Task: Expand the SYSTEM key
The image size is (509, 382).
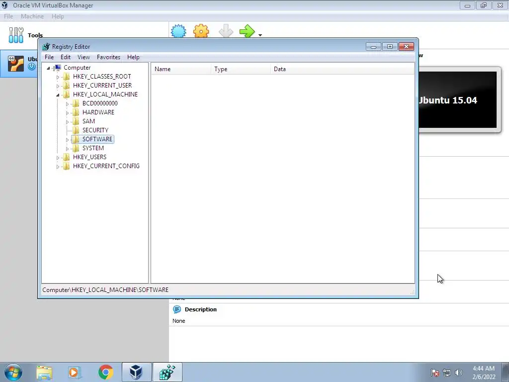Action: point(67,148)
